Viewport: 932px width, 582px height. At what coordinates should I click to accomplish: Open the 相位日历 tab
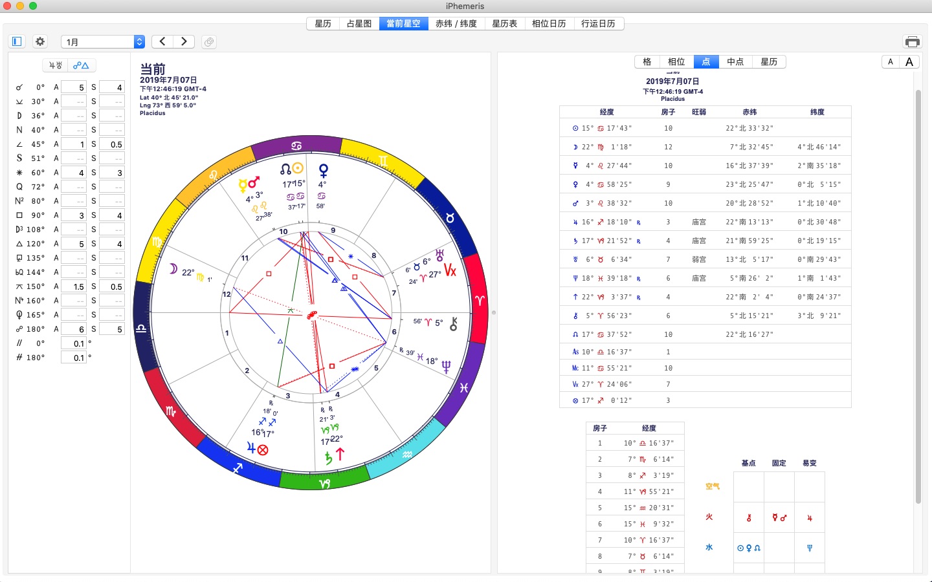point(549,24)
